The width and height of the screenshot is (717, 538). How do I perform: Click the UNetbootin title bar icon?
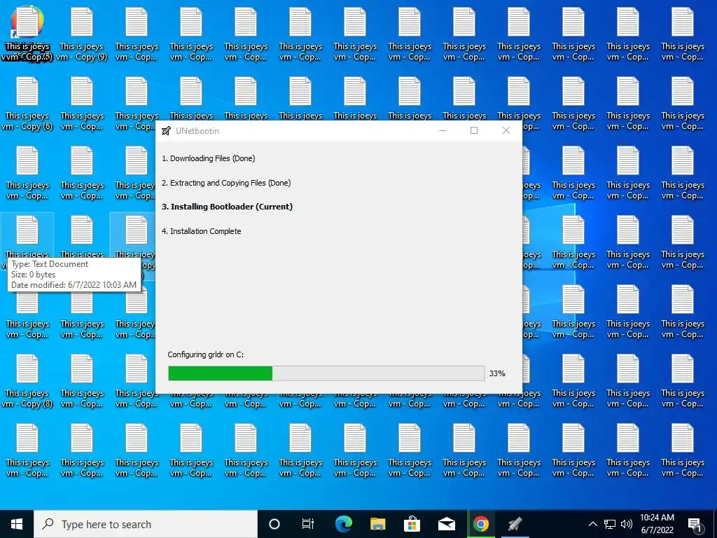tap(166, 131)
